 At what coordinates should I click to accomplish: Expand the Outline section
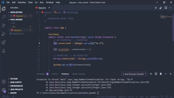click(13, 79)
